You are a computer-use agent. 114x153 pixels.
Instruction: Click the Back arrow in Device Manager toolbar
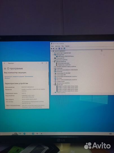[52, 48]
